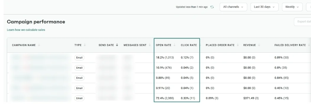This screenshot has width=311, height=108.
Task: Click the REVENUE column header
Action: (x=250, y=45)
